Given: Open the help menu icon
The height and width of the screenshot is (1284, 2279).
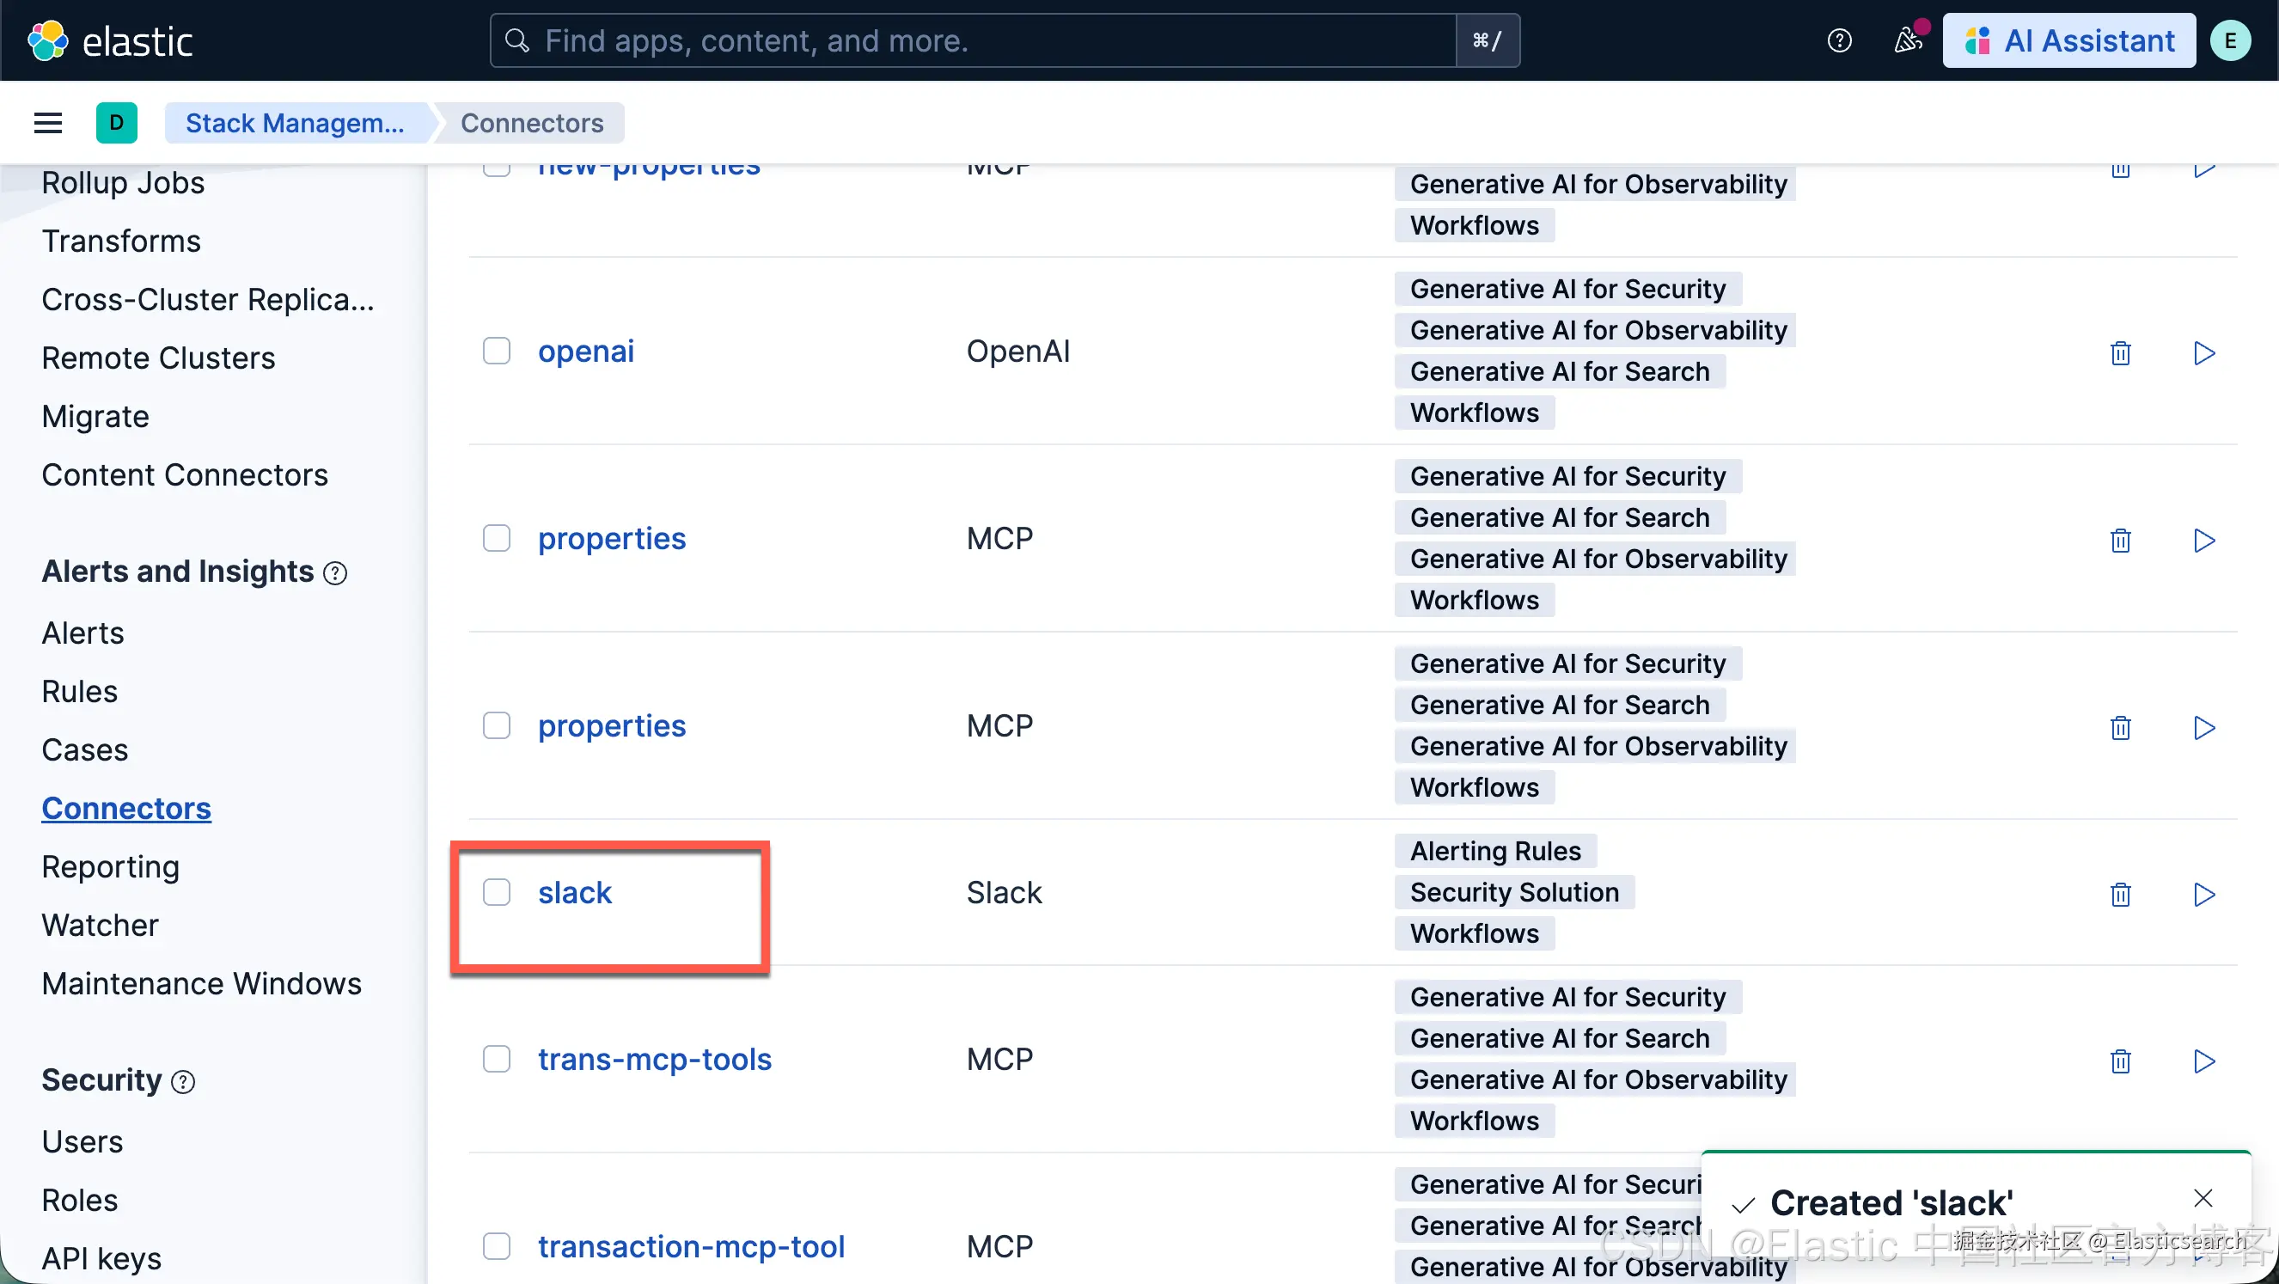Looking at the screenshot, I should pos(1839,40).
